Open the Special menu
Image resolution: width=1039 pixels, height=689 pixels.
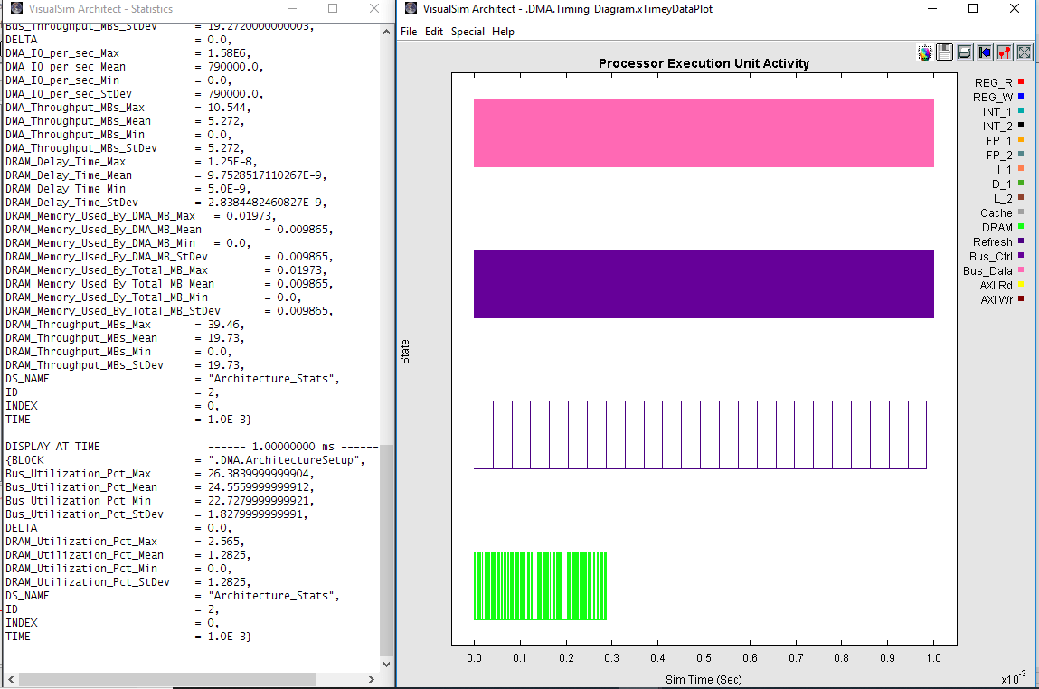(468, 32)
